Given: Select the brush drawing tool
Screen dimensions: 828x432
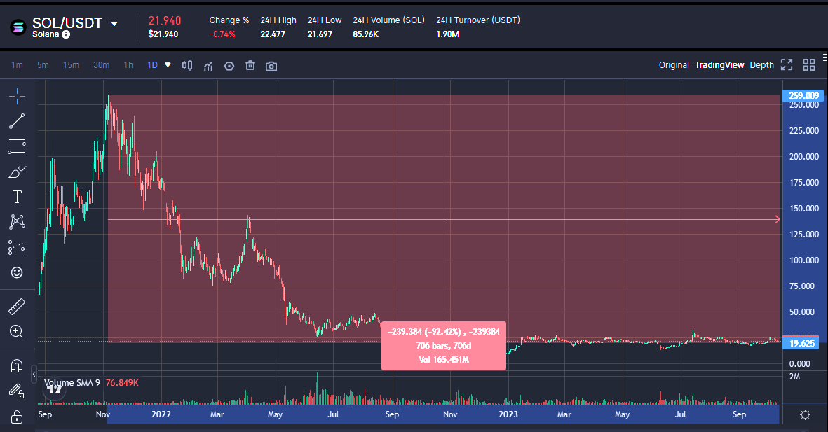Looking at the screenshot, I should click(17, 172).
